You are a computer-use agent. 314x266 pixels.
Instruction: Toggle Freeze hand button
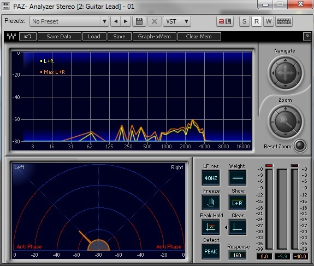[x=211, y=203]
